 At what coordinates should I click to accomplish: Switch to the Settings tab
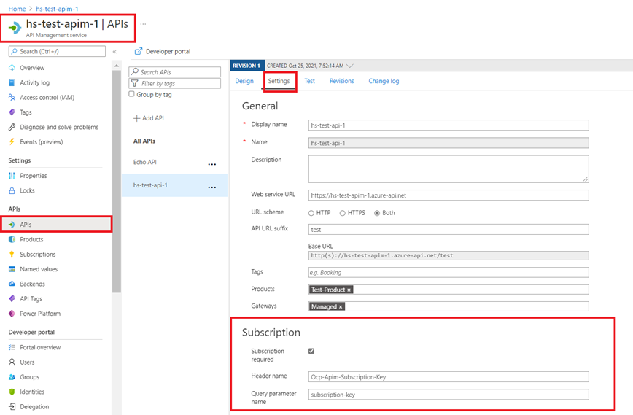[279, 81]
